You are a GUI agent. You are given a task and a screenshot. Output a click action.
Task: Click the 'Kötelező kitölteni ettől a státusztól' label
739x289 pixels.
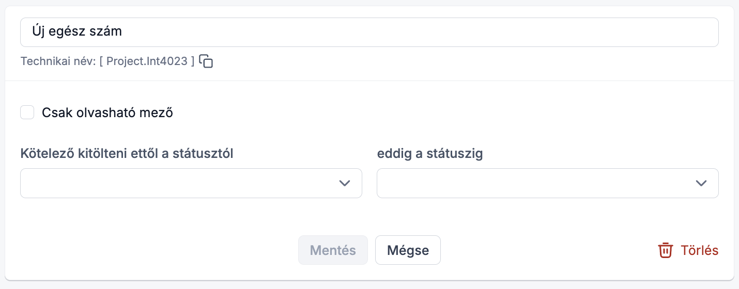[127, 153]
